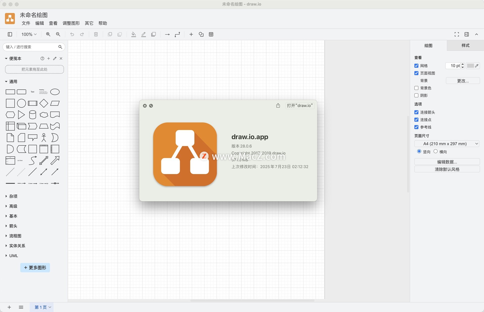This screenshot has width=484, height=312.
Task: Click the bring to front icon
Action: click(x=110, y=34)
